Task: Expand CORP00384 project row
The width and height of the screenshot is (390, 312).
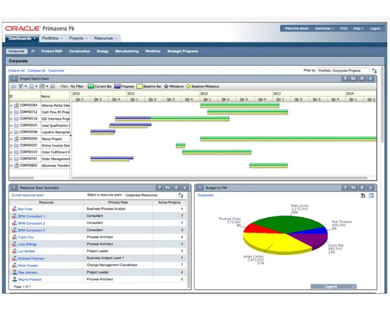Action: [x=11, y=106]
